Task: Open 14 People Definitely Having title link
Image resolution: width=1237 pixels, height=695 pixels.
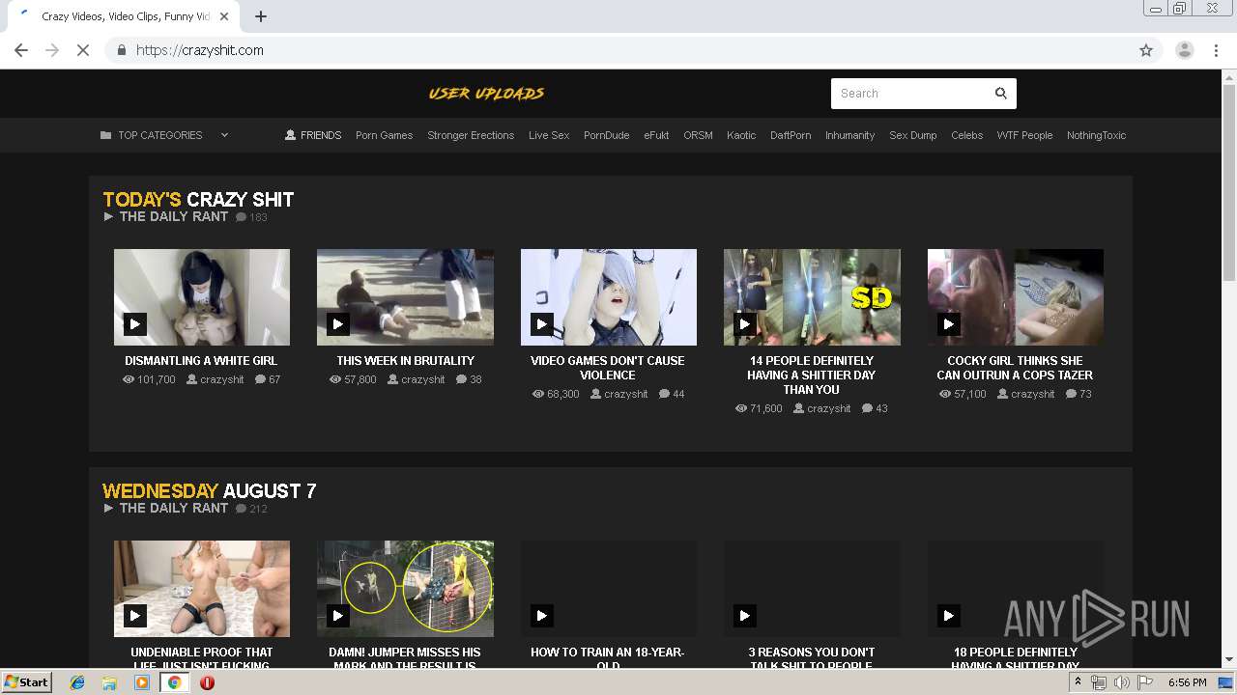Action: tap(811, 375)
